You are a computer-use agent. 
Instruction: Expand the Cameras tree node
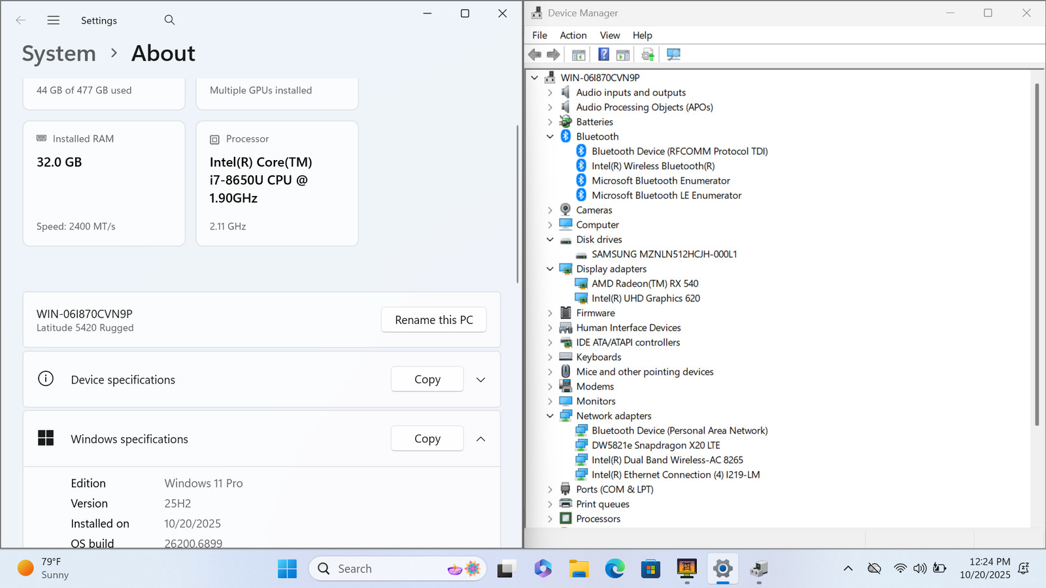(x=550, y=210)
